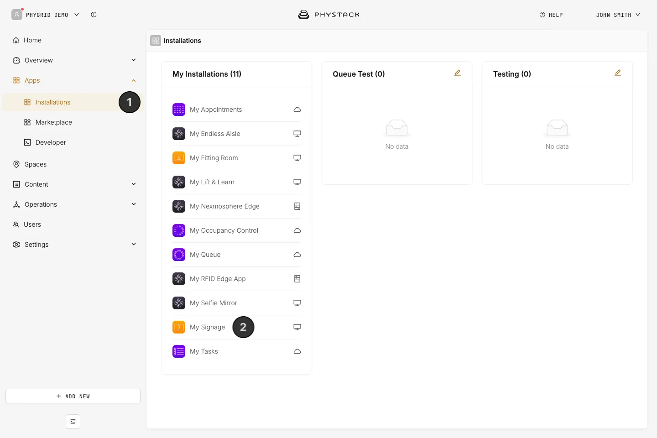
Task: Expand the Overview menu chevron
Action: (x=134, y=60)
